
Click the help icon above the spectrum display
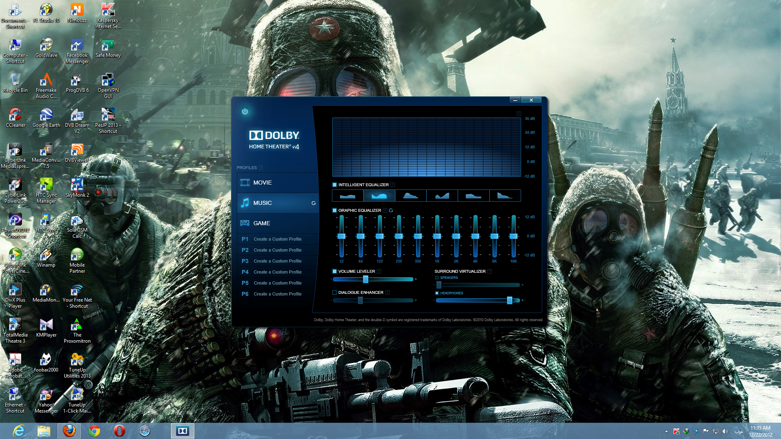[x=519, y=113]
